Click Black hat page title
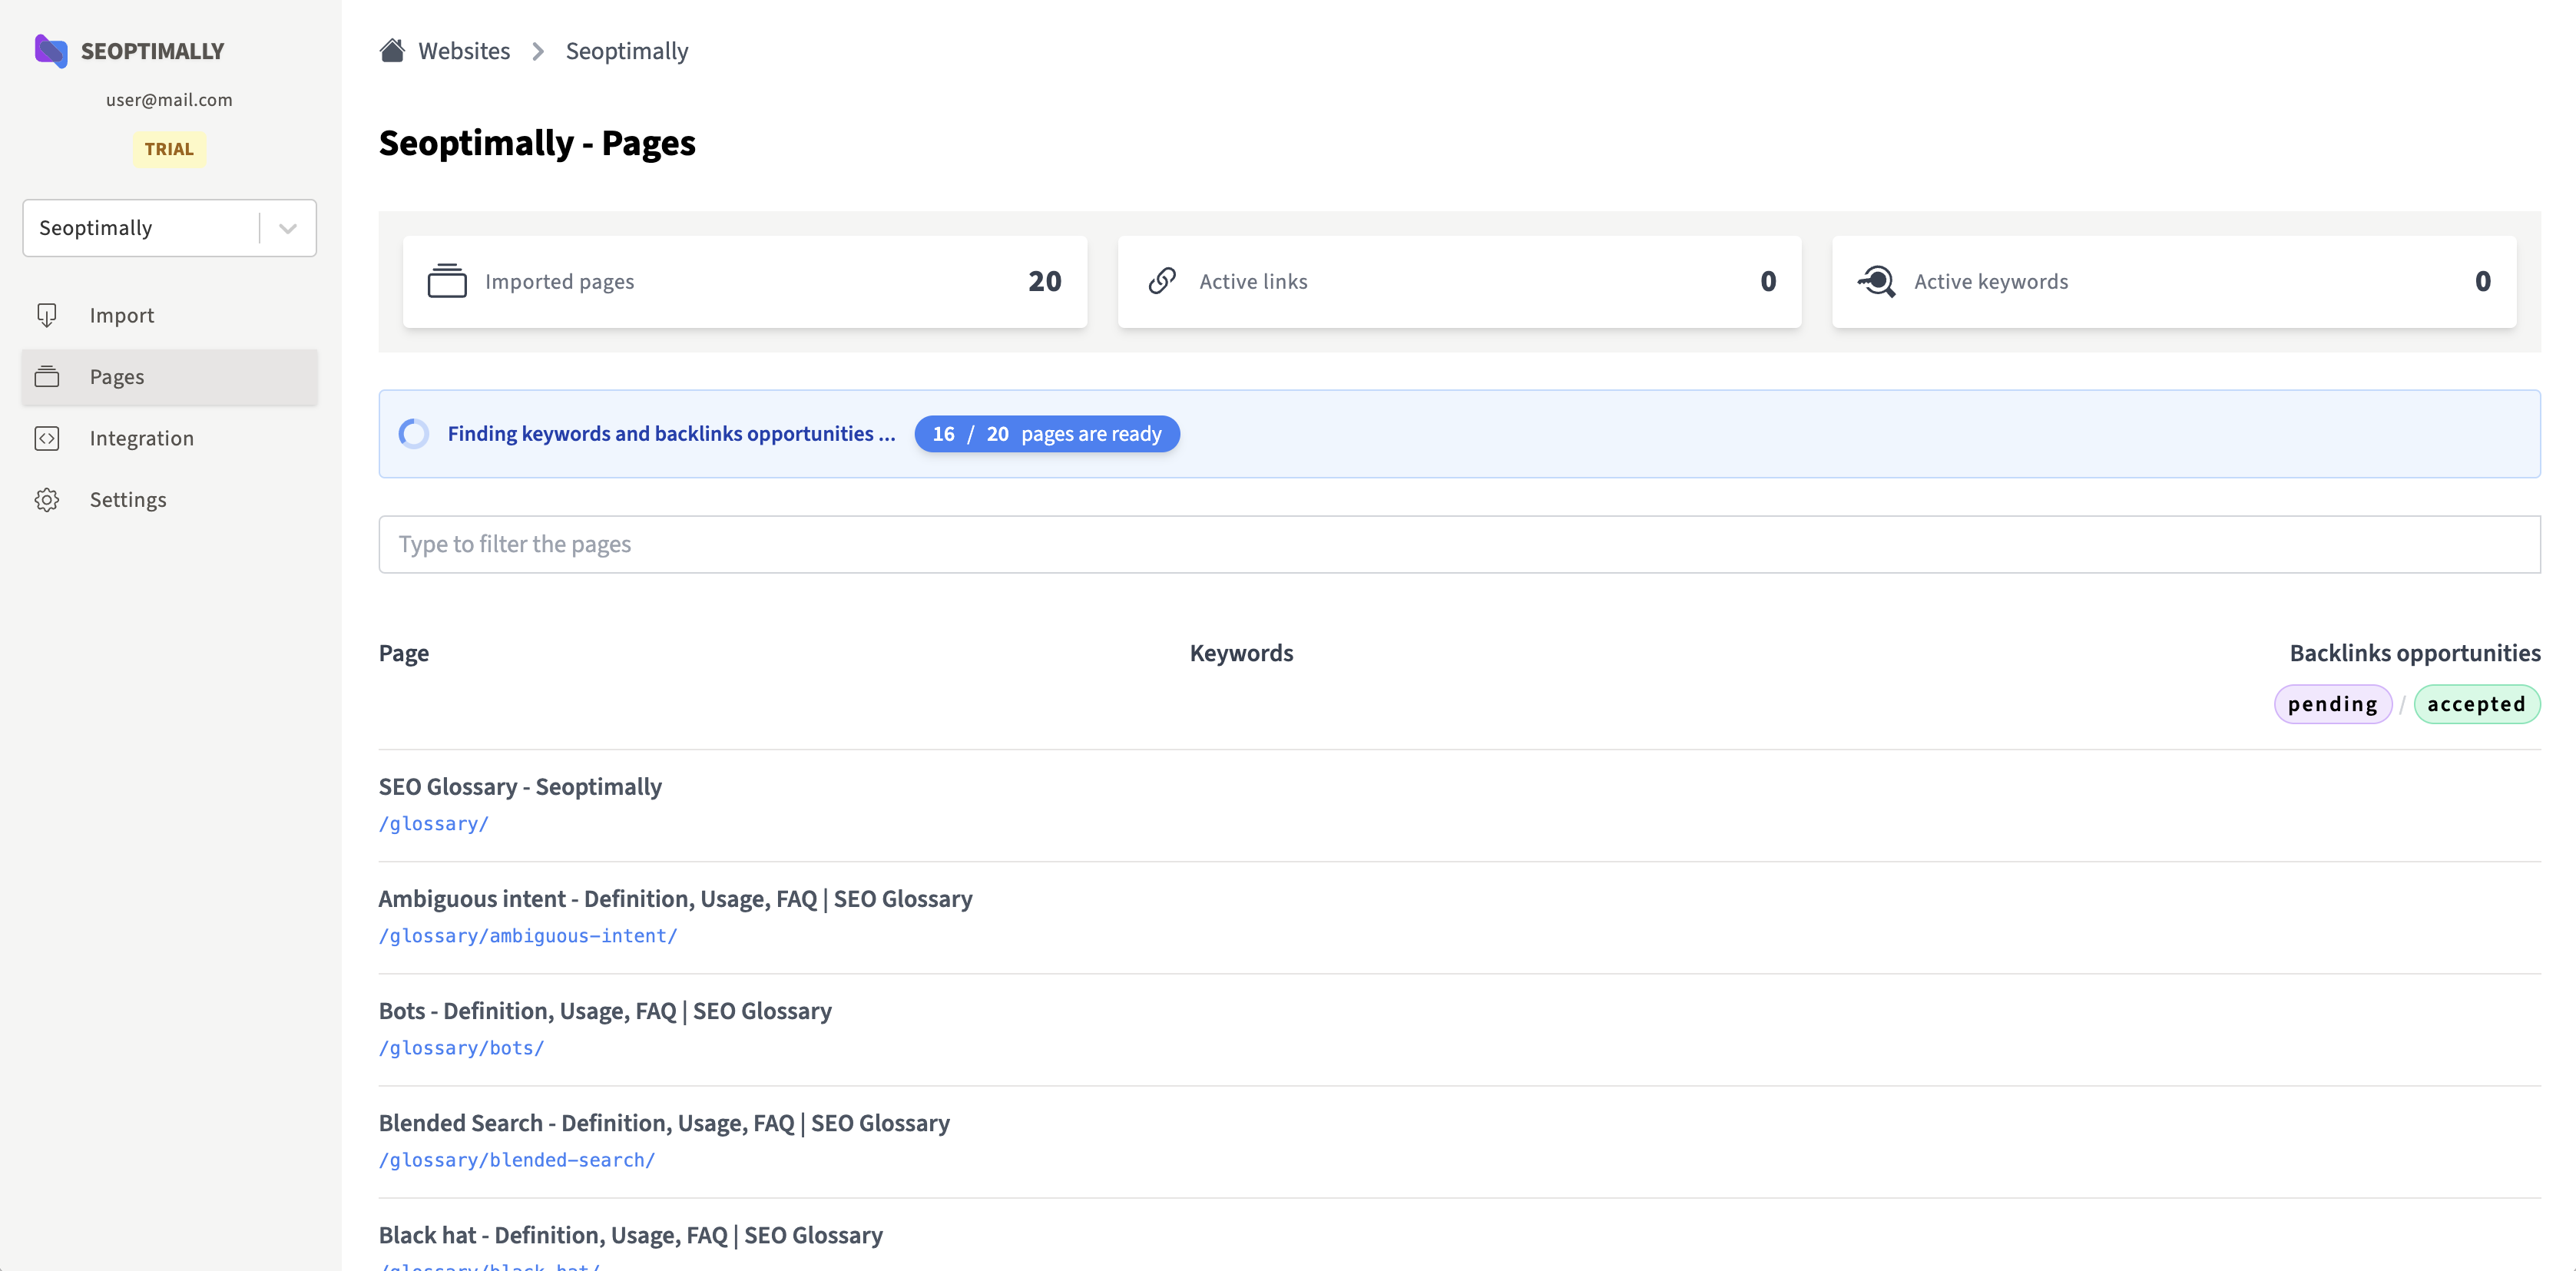This screenshot has height=1271, width=2576. point(631,1235)
